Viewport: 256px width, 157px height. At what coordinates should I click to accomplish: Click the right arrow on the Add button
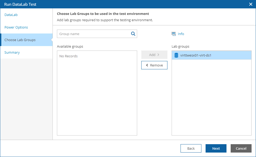click(159, 55)
